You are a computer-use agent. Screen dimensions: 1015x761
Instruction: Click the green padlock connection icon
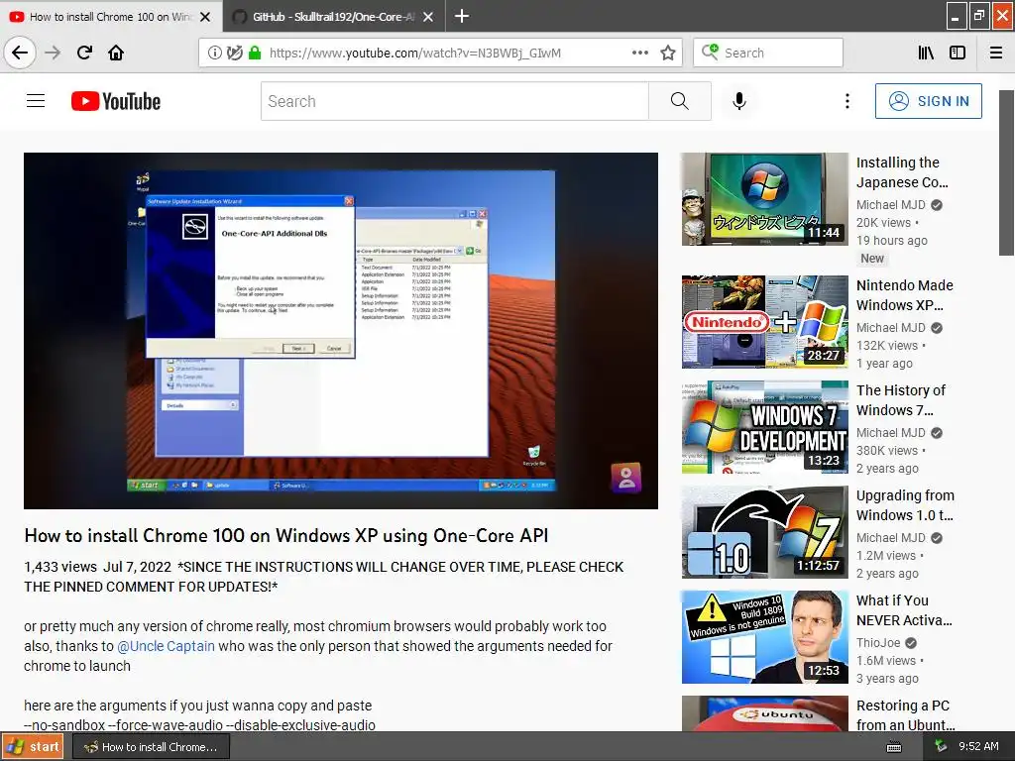click(x=255, y=54)
